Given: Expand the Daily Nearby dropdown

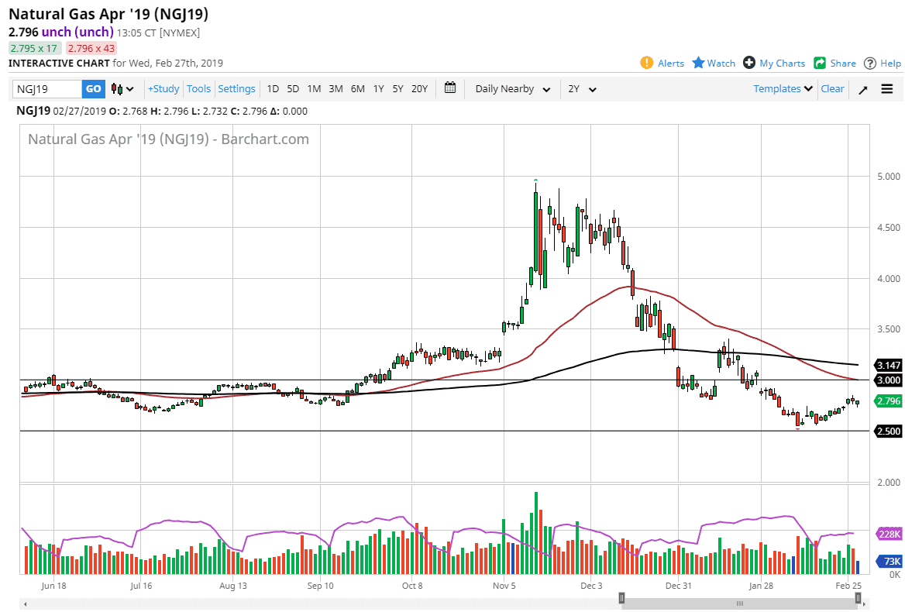Looking at the screenshot, I should point(512,89).
